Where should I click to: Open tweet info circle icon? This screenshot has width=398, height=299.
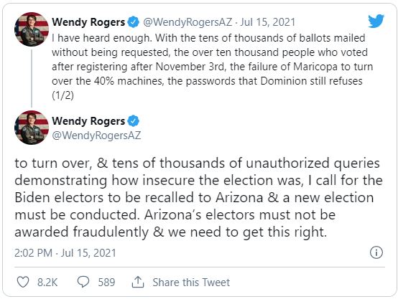[376, 252]
